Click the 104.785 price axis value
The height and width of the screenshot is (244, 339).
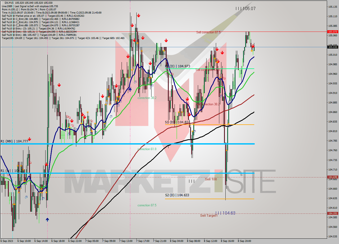(333, 141)
